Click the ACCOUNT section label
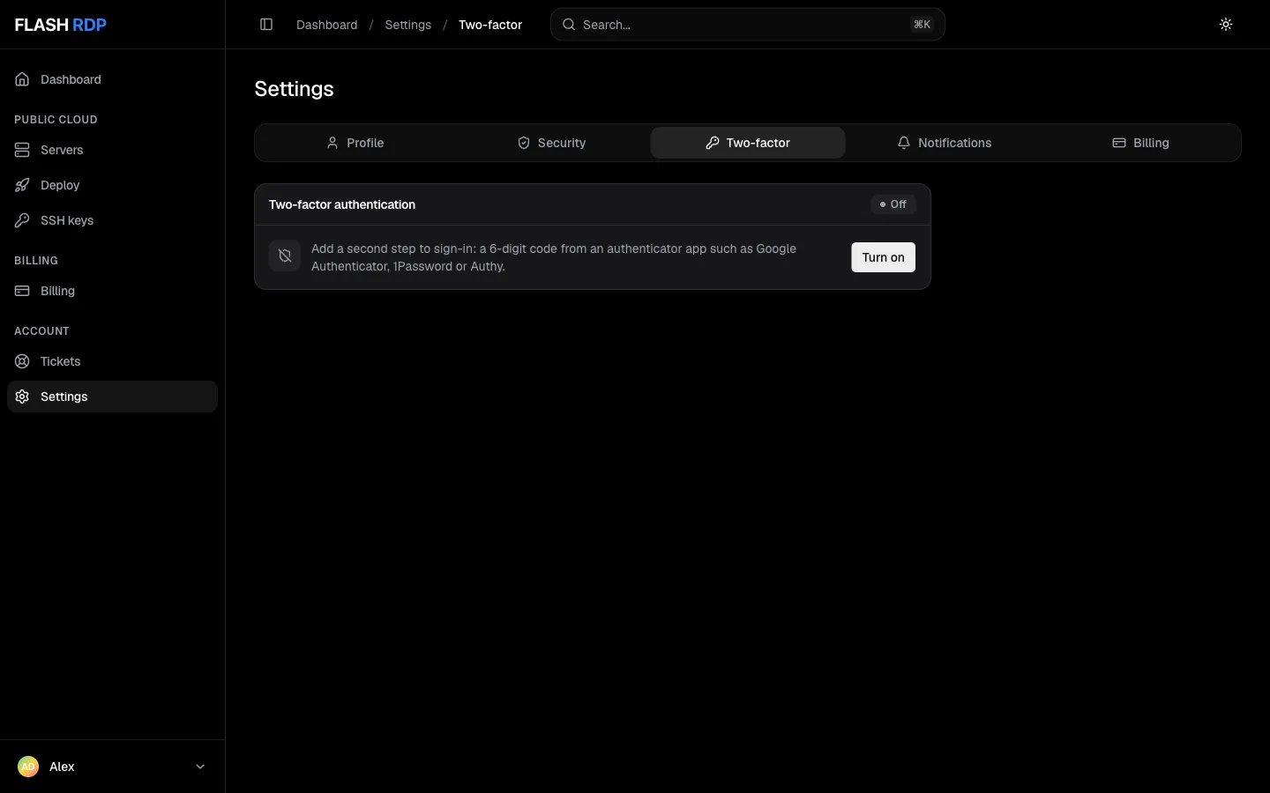This screenshot has height=793, width=1270. (41, 331)
